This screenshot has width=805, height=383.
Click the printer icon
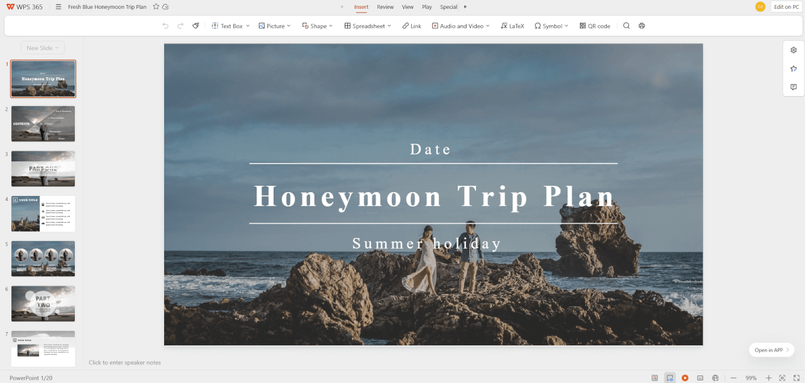pos(641,26)
